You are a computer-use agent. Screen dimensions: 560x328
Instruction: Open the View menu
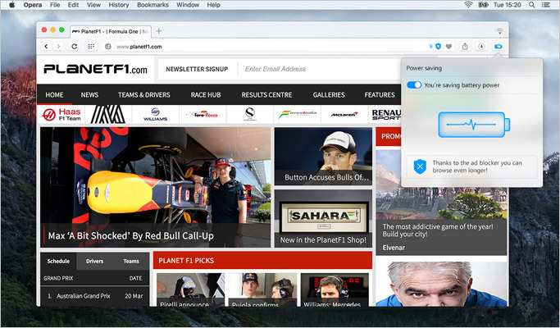tap(93, 5)
